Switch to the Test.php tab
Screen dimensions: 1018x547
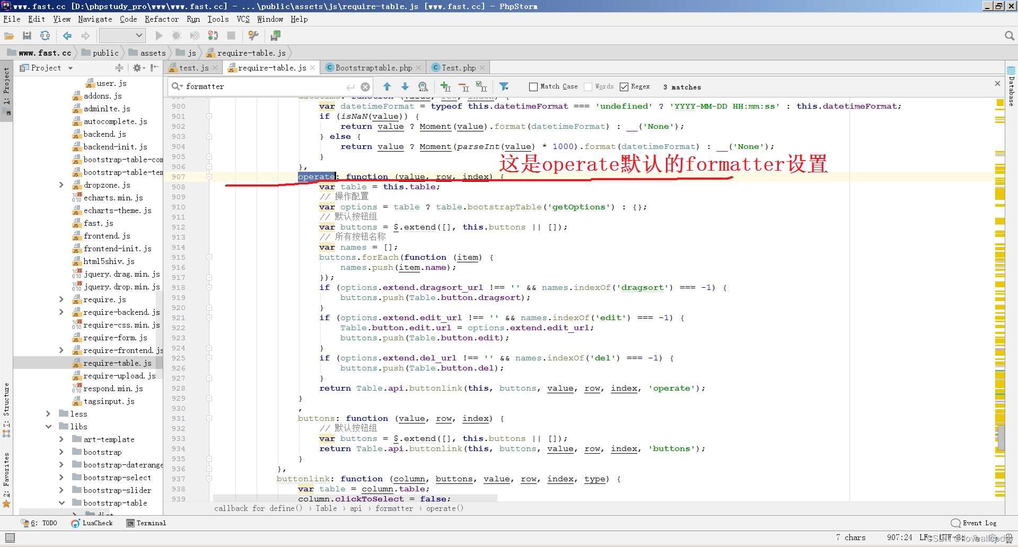458,67
